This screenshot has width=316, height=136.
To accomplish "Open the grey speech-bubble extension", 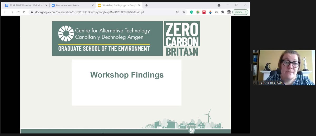I will coord(216,12).
